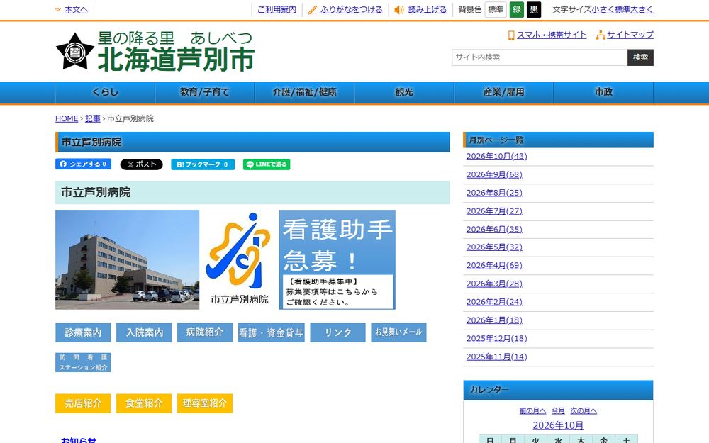Open the スマホ・携帯サイト link
Viewport: 709px width, 443px height.
pyautogui.click(x=552, y=35)
